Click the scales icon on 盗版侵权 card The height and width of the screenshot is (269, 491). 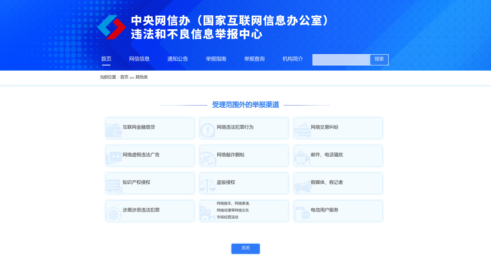208,186
